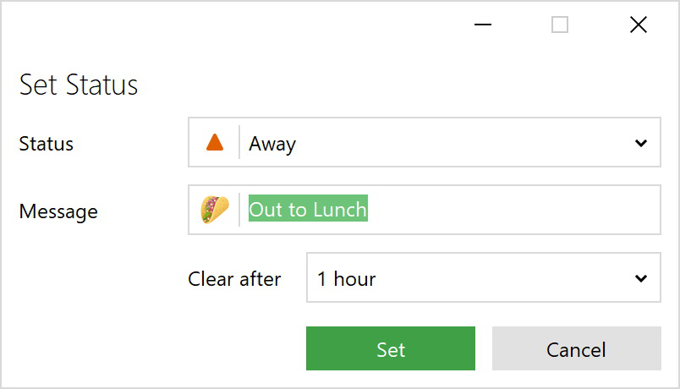Screen dimensions: 680x389
Task: Click the orange Away triangle status icon
Action: pyautogui.click(x=215, y=143)
